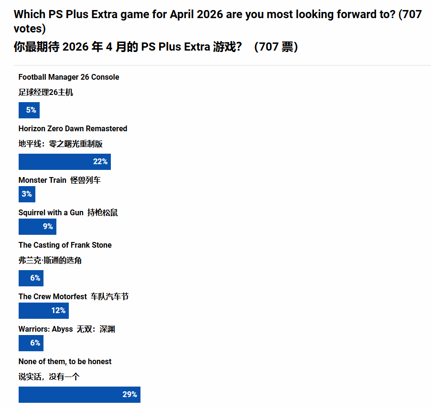Click the Chinese poll question heading

(156, 47)
